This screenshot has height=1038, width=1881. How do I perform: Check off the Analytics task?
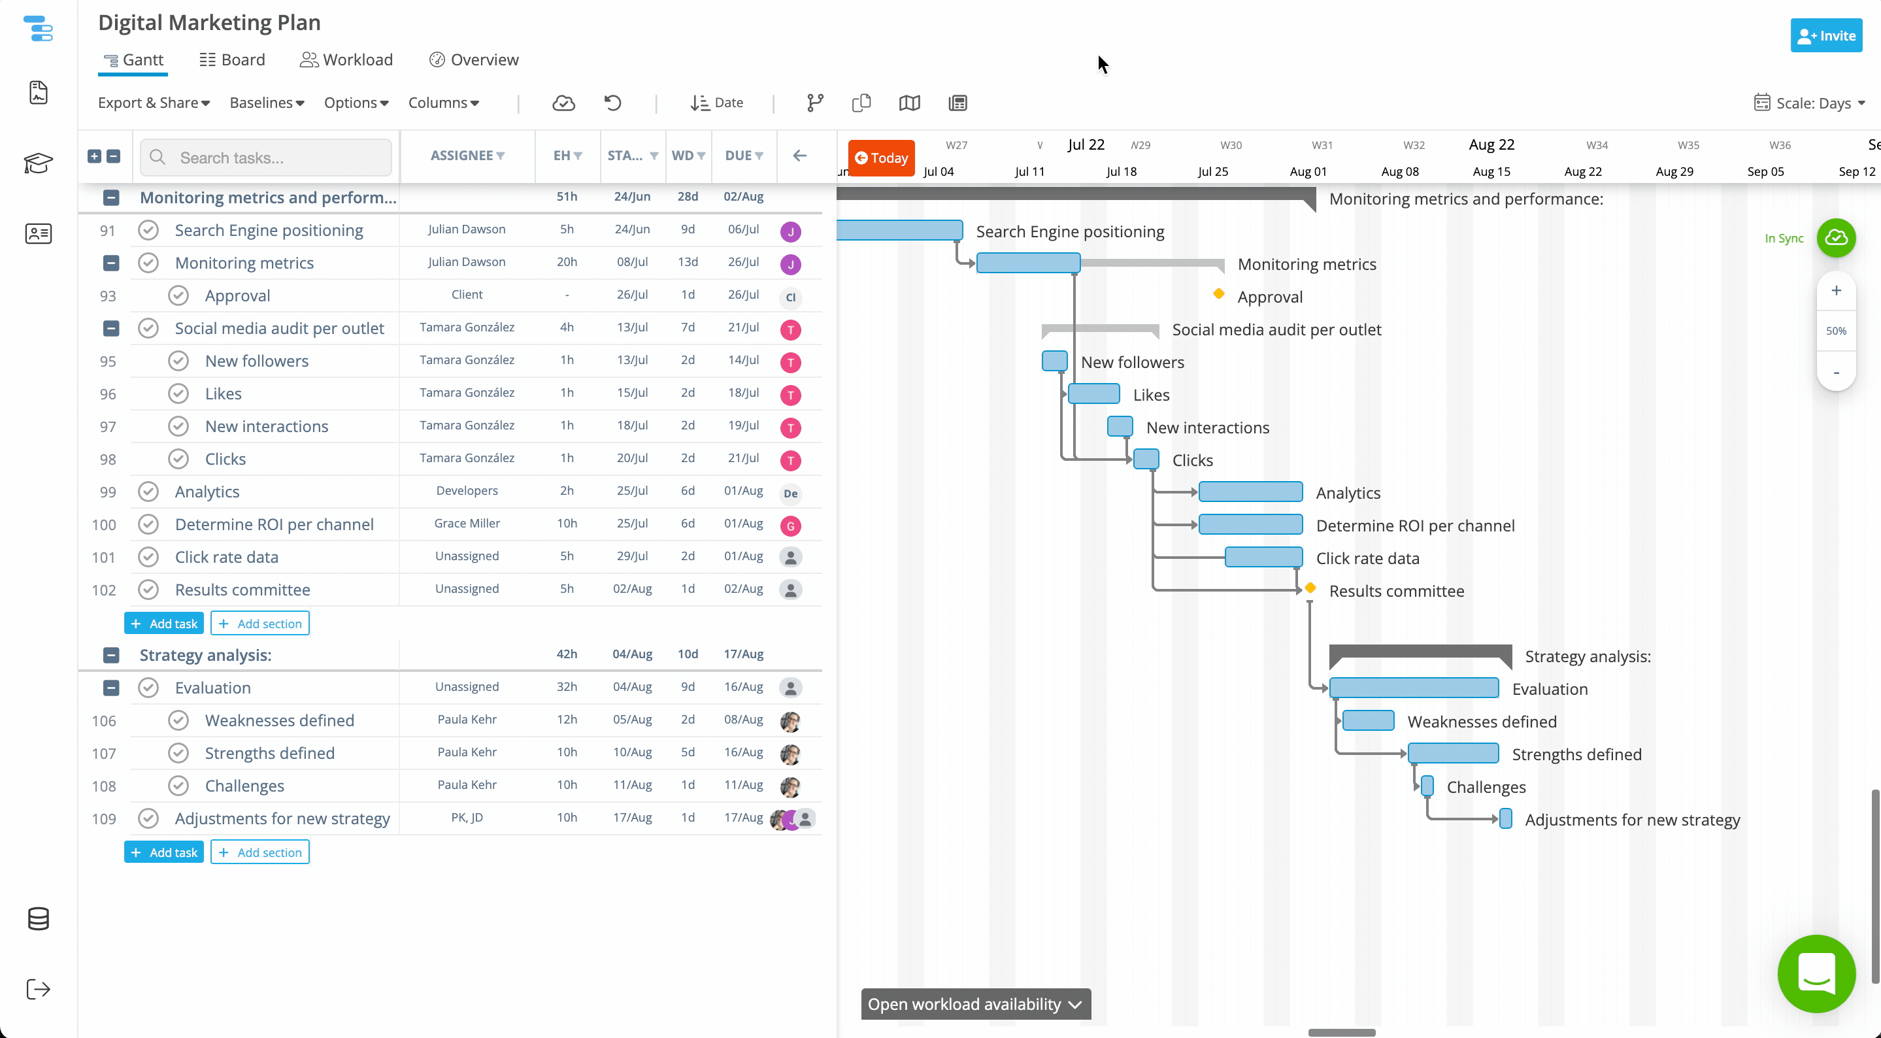[148, 492]
